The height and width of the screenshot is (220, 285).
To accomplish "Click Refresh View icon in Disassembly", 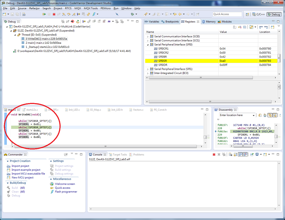I will pos(260,115).
